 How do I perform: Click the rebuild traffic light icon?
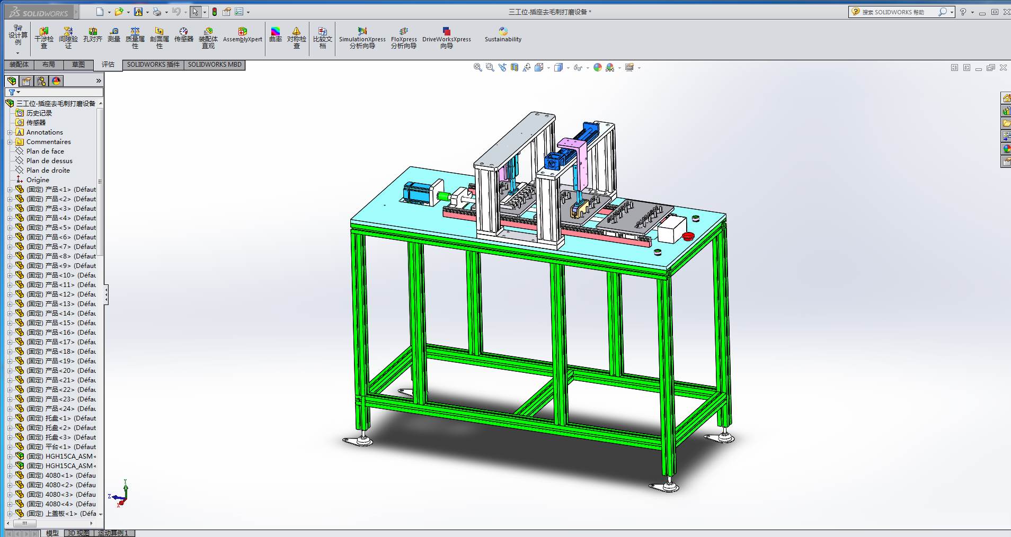click(215, 12)
